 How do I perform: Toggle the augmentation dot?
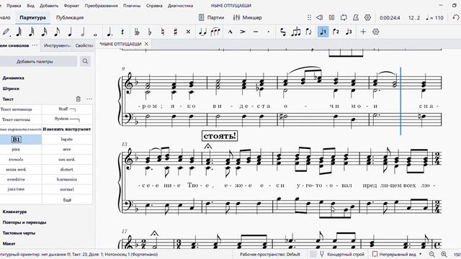click(109, 32)
